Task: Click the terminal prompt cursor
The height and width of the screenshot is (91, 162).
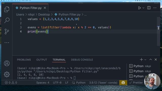Action: (x=75, y=78)
